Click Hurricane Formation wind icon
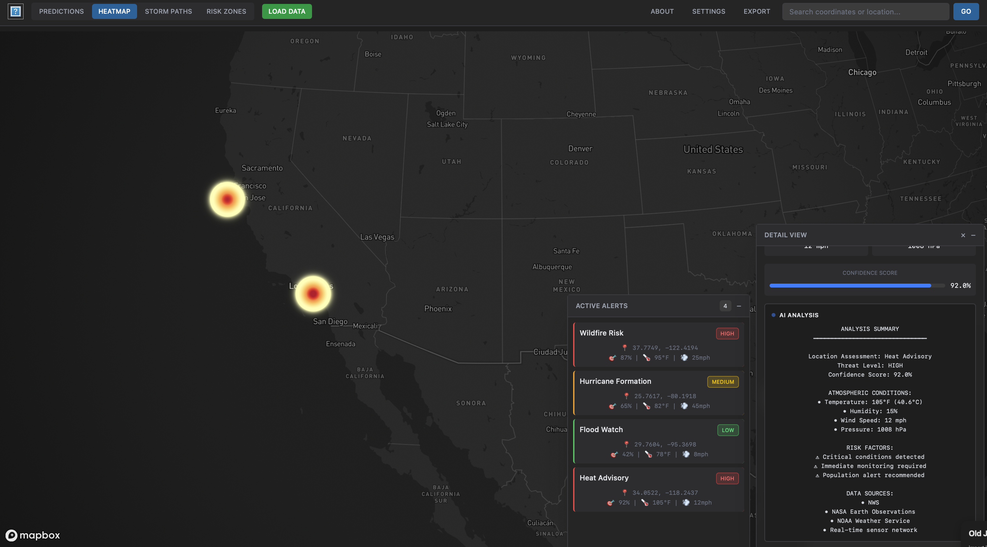Image resolution: width=987 pixels, height=547 pixels. [684, 406]
